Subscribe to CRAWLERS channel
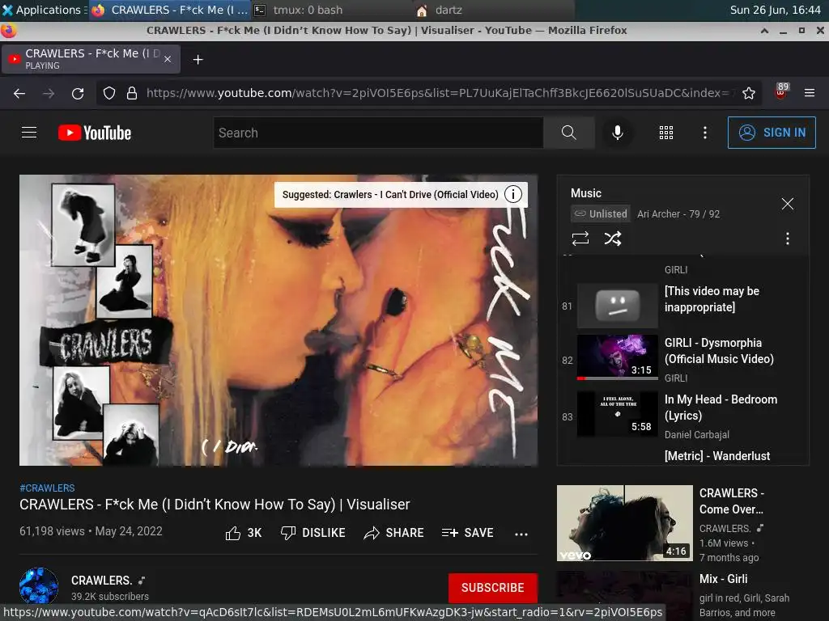This screenshot has height=621, width=829. coord(493,588)
